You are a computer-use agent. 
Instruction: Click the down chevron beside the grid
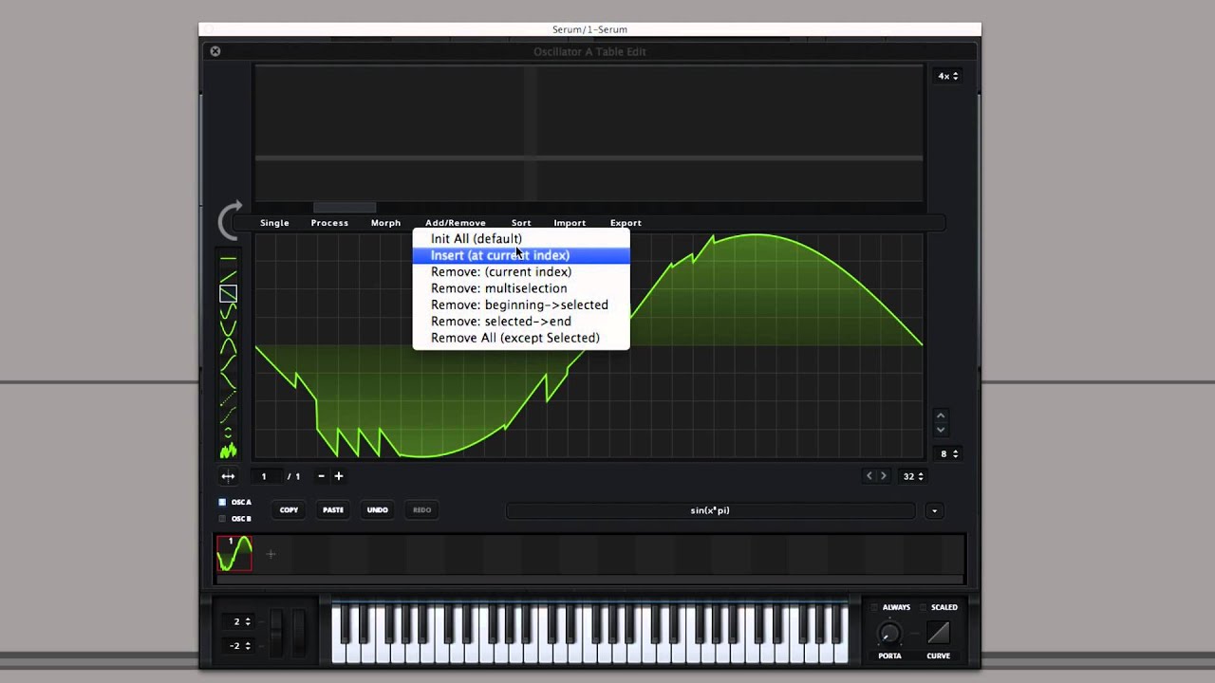941,430
